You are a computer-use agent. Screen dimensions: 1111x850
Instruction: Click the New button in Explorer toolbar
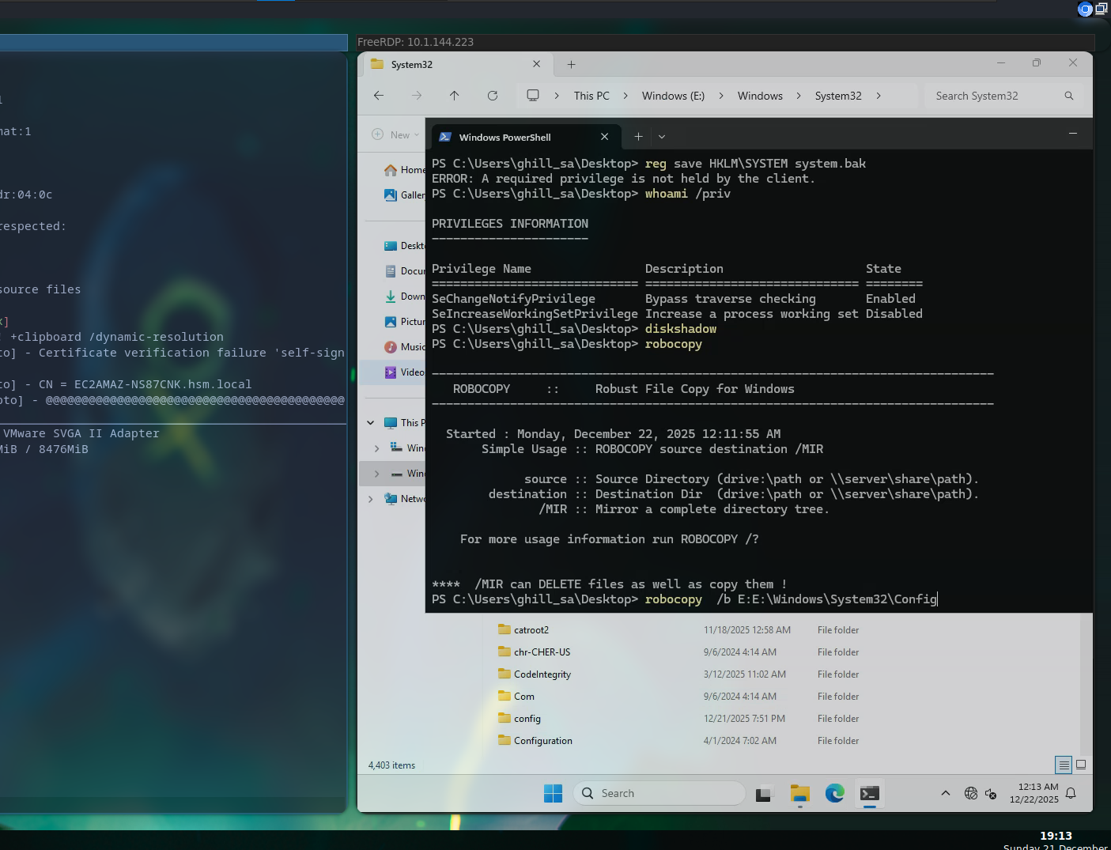[395, 135]
